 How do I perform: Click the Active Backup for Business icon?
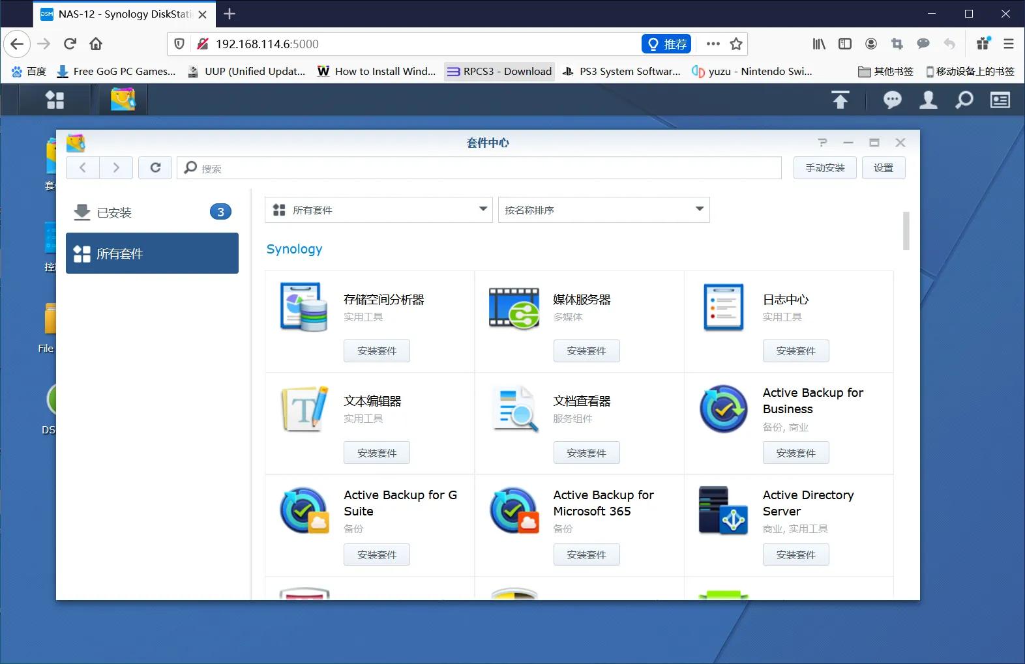[x=724, y=409]
